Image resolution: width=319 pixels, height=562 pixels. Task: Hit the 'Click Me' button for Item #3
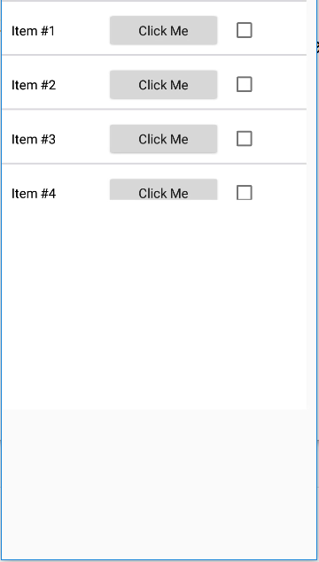[x=164, y=139]
